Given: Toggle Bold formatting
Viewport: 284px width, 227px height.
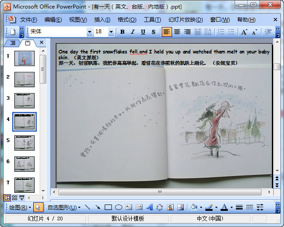Looking at the screenshot, I should (122, 32).
